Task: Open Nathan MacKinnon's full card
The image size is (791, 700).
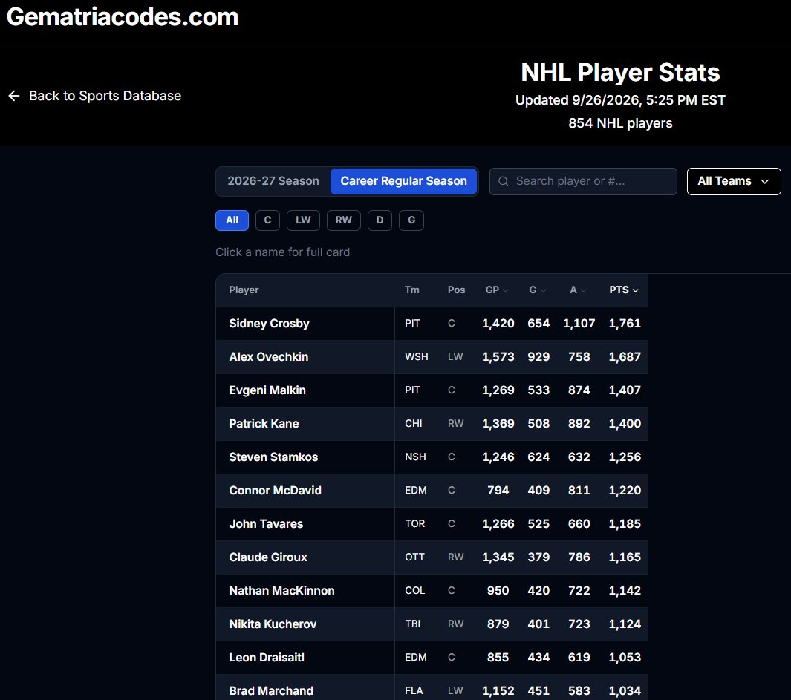Action: click(x=281, y=591)
